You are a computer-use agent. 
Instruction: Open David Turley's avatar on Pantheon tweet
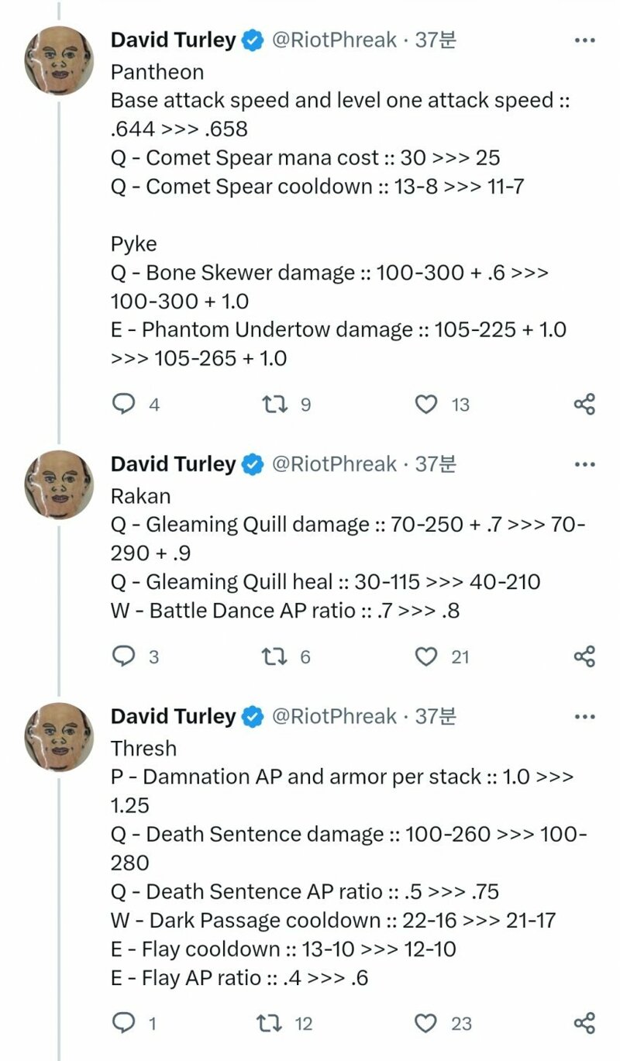[59, 61]
